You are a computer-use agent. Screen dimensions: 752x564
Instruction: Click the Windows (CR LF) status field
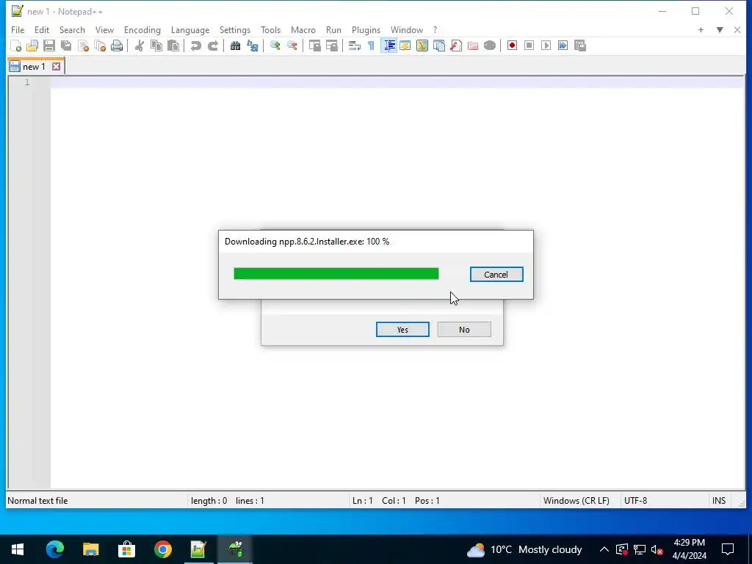click(576, 501)
